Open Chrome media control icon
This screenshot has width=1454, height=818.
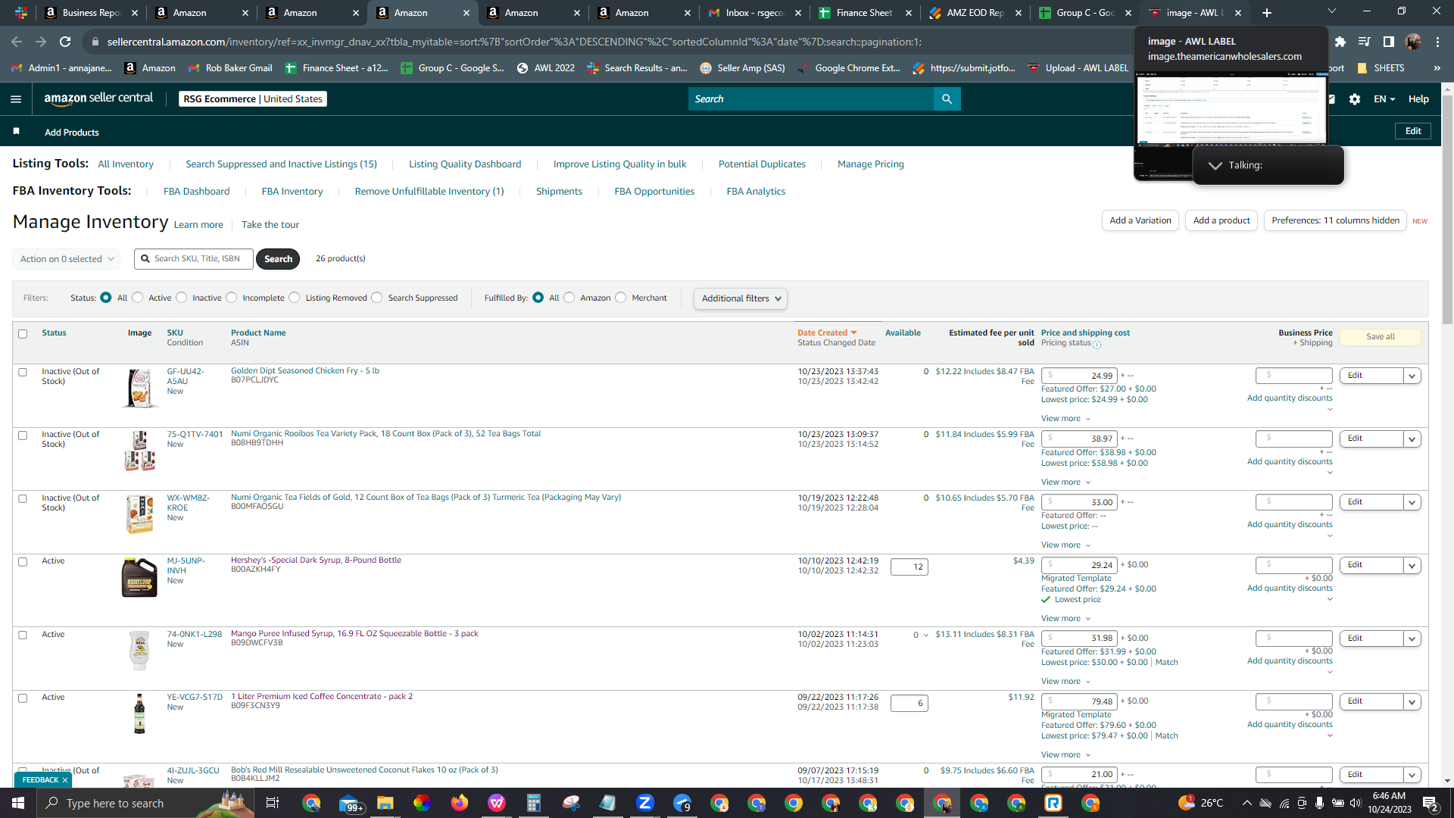click(1365, 42)
